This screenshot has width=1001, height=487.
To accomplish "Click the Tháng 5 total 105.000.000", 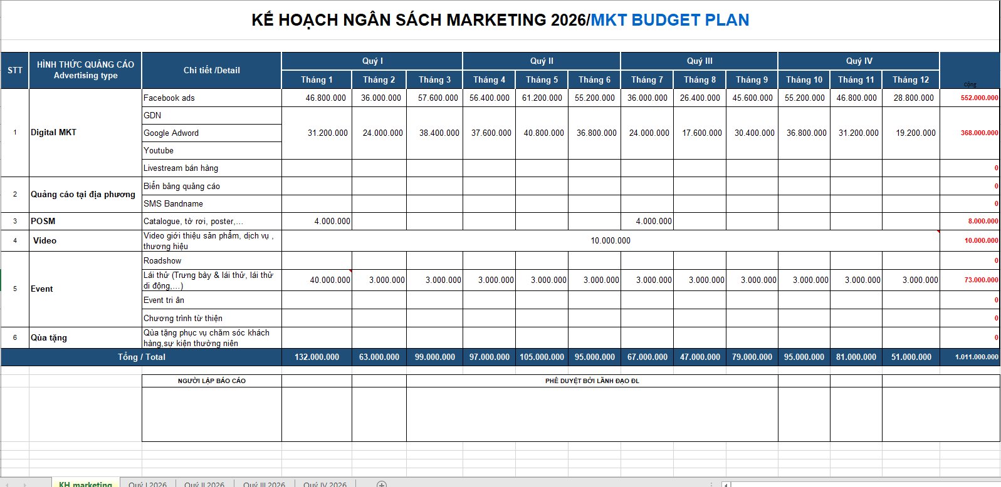I will click(x=542, y=357).
